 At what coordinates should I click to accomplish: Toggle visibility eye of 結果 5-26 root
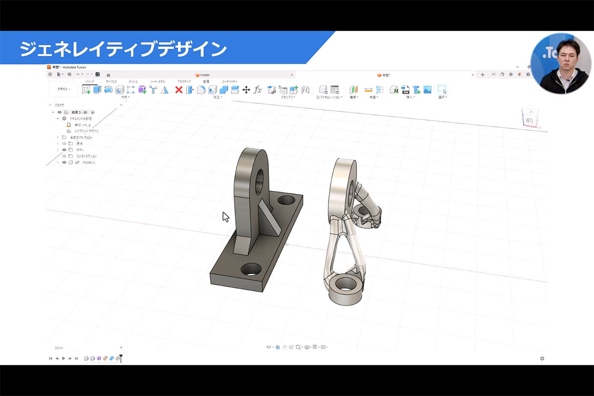point(60,112)
